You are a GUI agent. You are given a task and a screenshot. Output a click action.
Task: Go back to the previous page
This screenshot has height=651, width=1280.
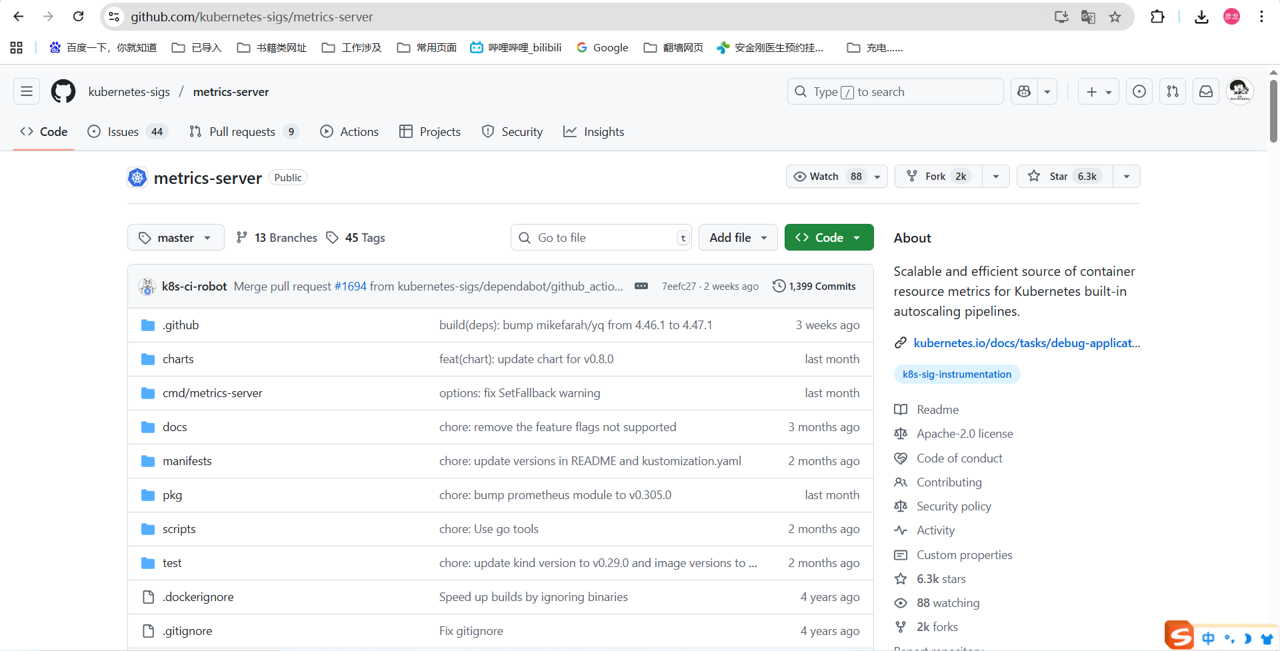click(x=19, y=17)
